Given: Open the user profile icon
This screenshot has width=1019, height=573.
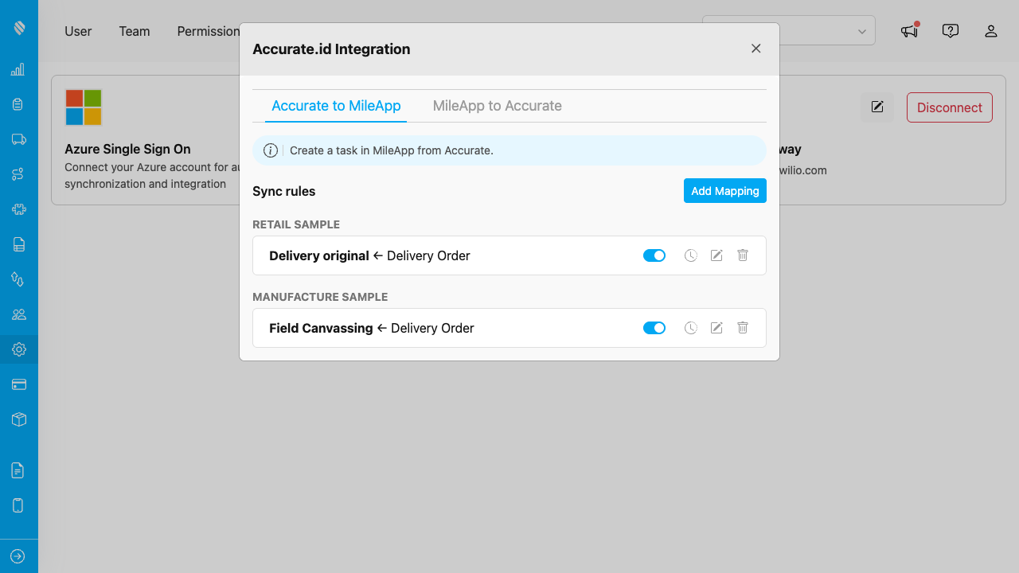Looking at the screenshot, I should tap(991, 31).
